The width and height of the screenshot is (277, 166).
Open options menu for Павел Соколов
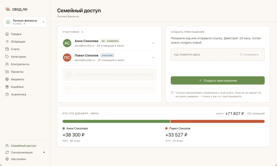(x=153, y=57)
